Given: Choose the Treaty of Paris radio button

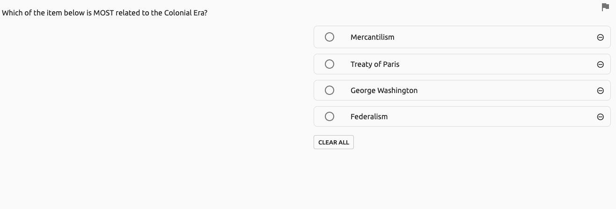Looking at the screenshot, I should (x=330, y=64).
